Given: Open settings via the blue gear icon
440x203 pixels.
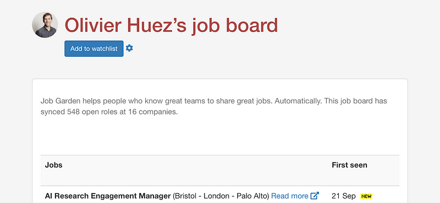Looking at the screenshot, I should [129, 48].
